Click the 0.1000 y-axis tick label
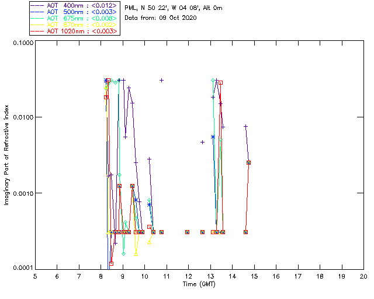Screen dimensions: 374x299 point(23,43)
